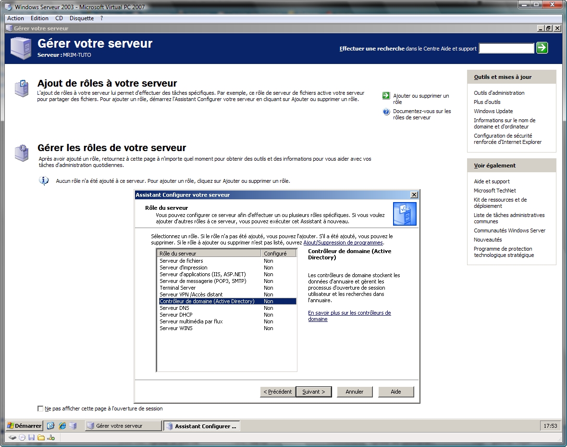Click Documentez-vous sur les rôles de serveur

[422, 115]
